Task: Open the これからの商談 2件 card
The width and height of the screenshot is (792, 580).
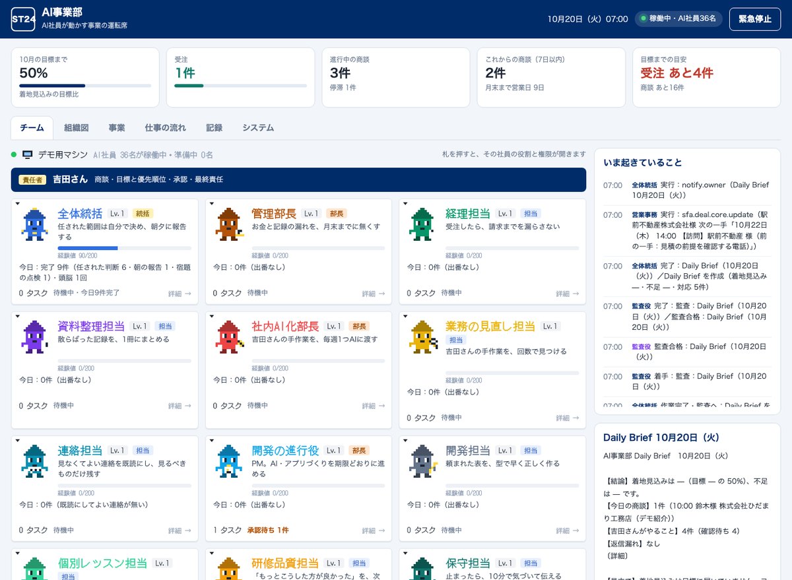Action: 551,77
